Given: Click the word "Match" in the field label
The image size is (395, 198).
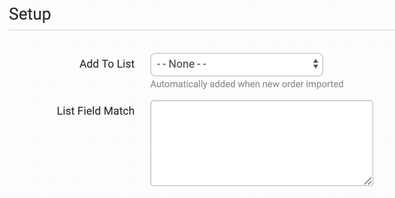Looking at the screenshot, I should coord(119,111).
